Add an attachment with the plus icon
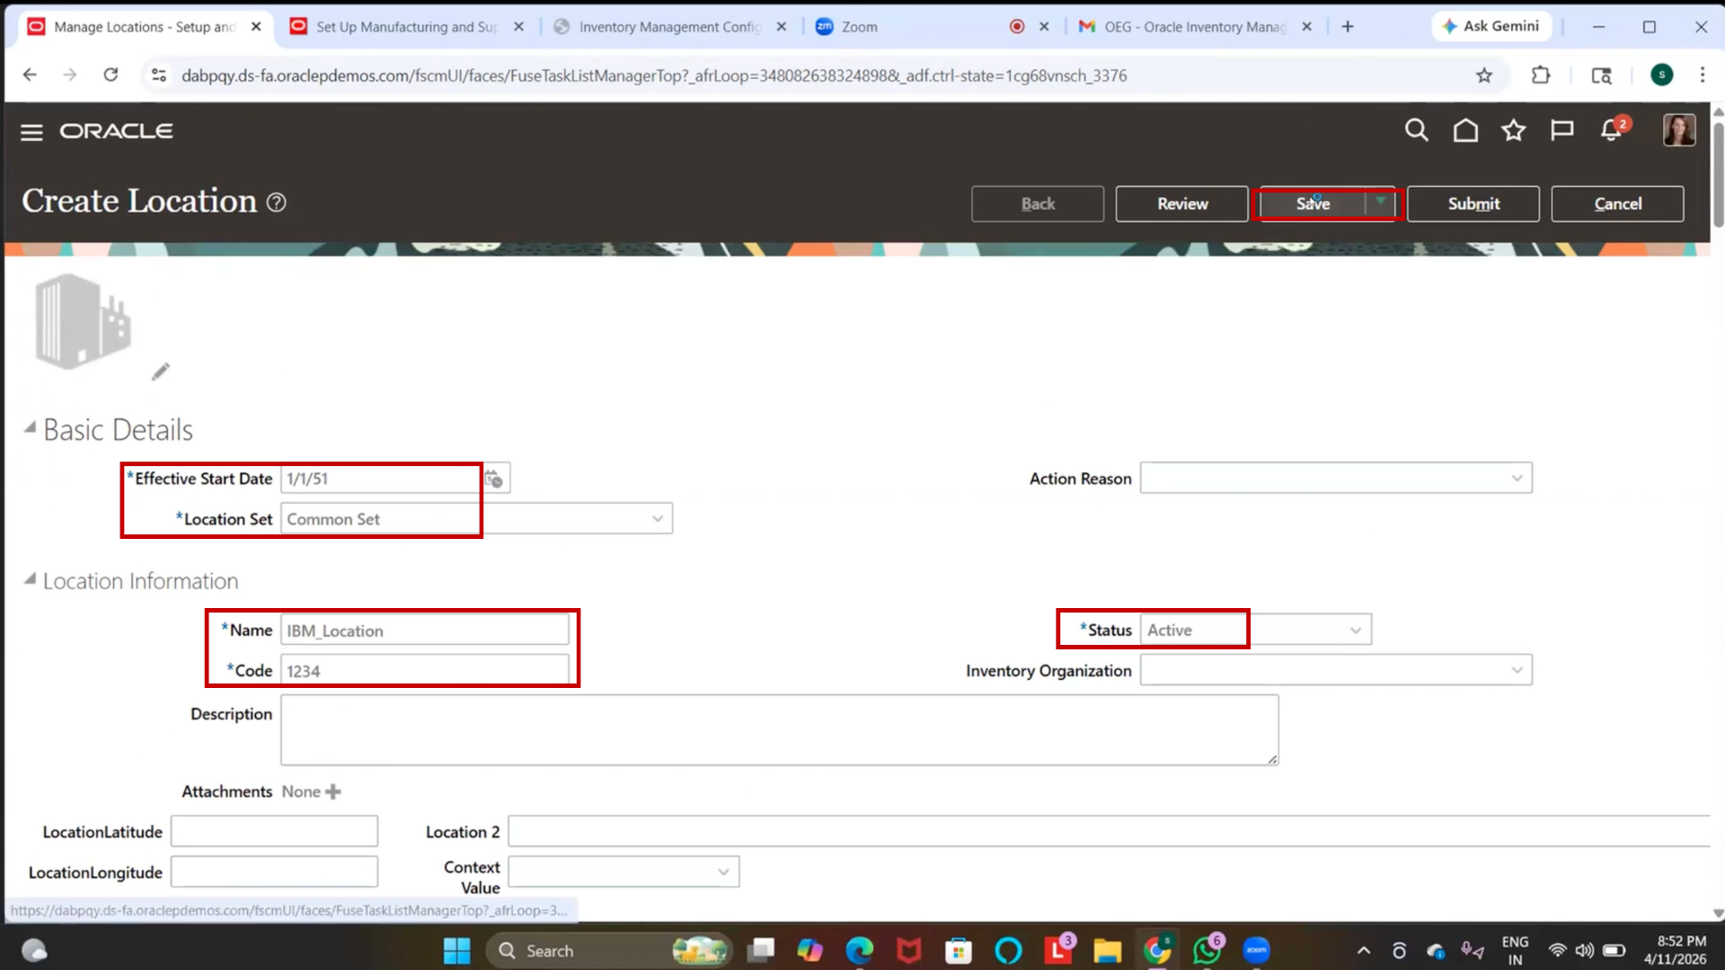1725x970 pixels. pyautogui.click(x=333, y=792)
